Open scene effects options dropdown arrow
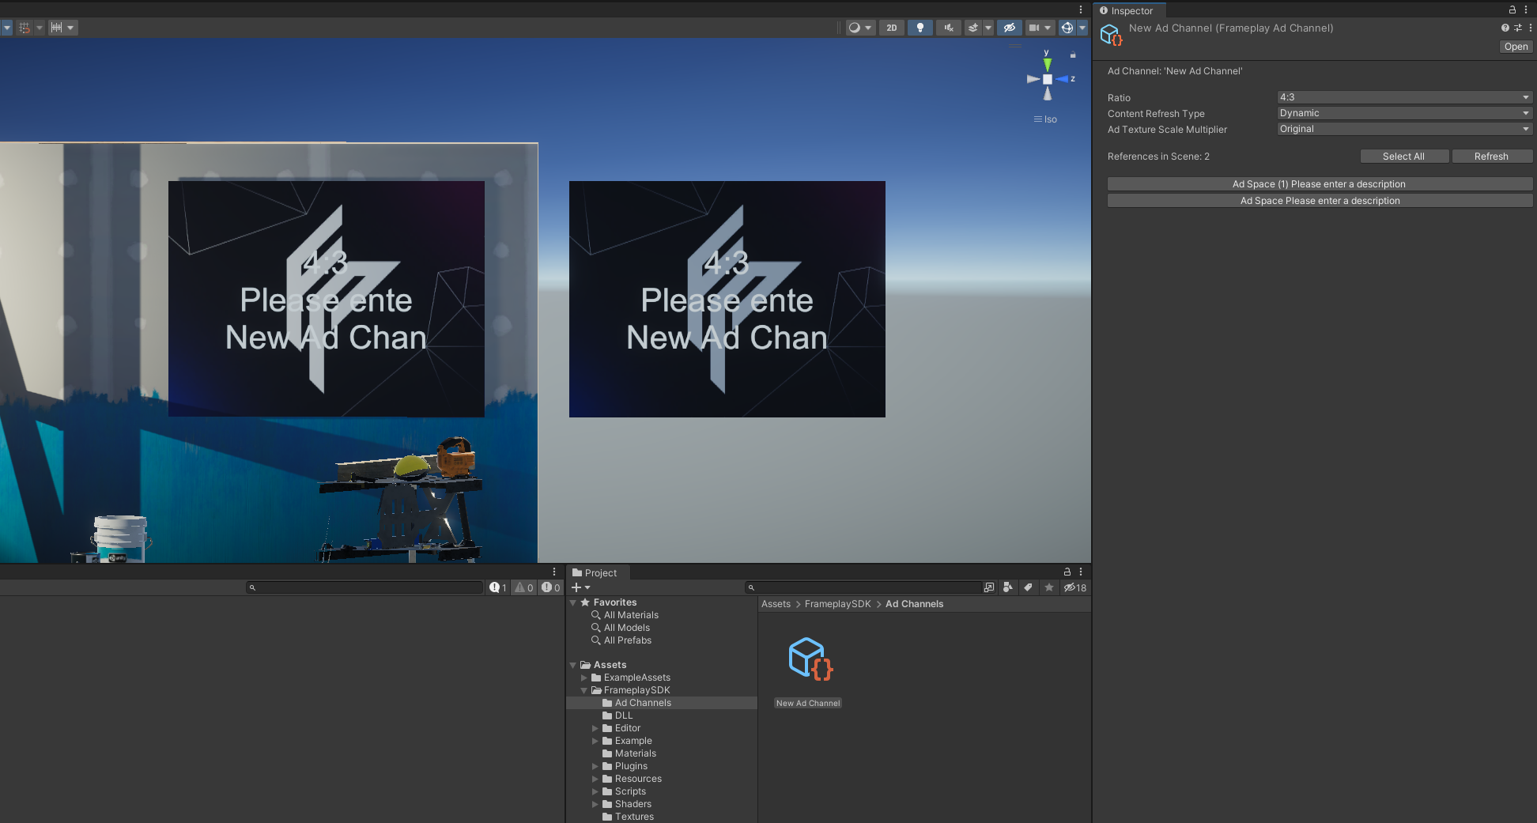Viewport: 1537px width, 823px height. [x=988, y=28]
